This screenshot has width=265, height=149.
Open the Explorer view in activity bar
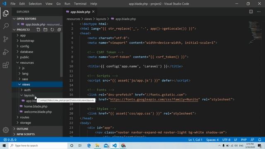[5, 13]
